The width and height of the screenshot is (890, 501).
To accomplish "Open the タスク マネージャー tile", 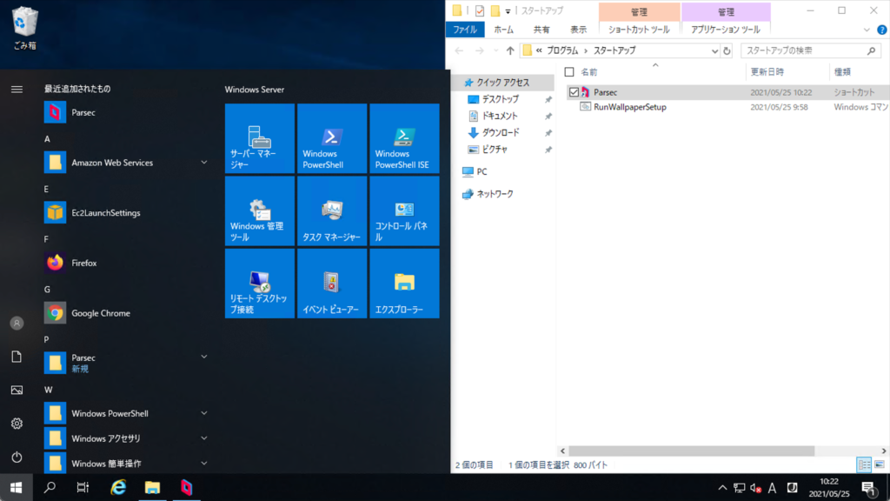I will pyautogui.click(x=332, y=210).
